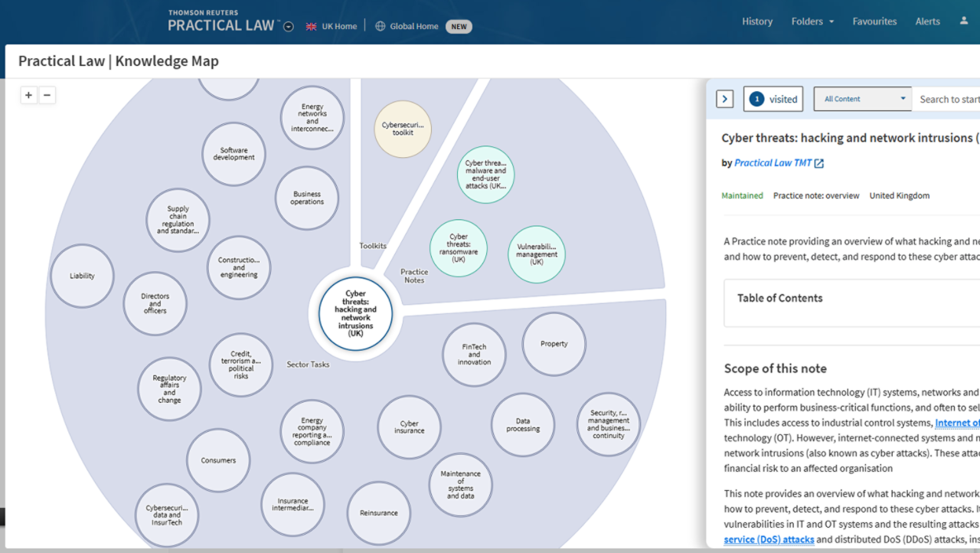Select the Cyber threats: ransomware (UK) node
The image size is (980, 553).
click(458, 248)
